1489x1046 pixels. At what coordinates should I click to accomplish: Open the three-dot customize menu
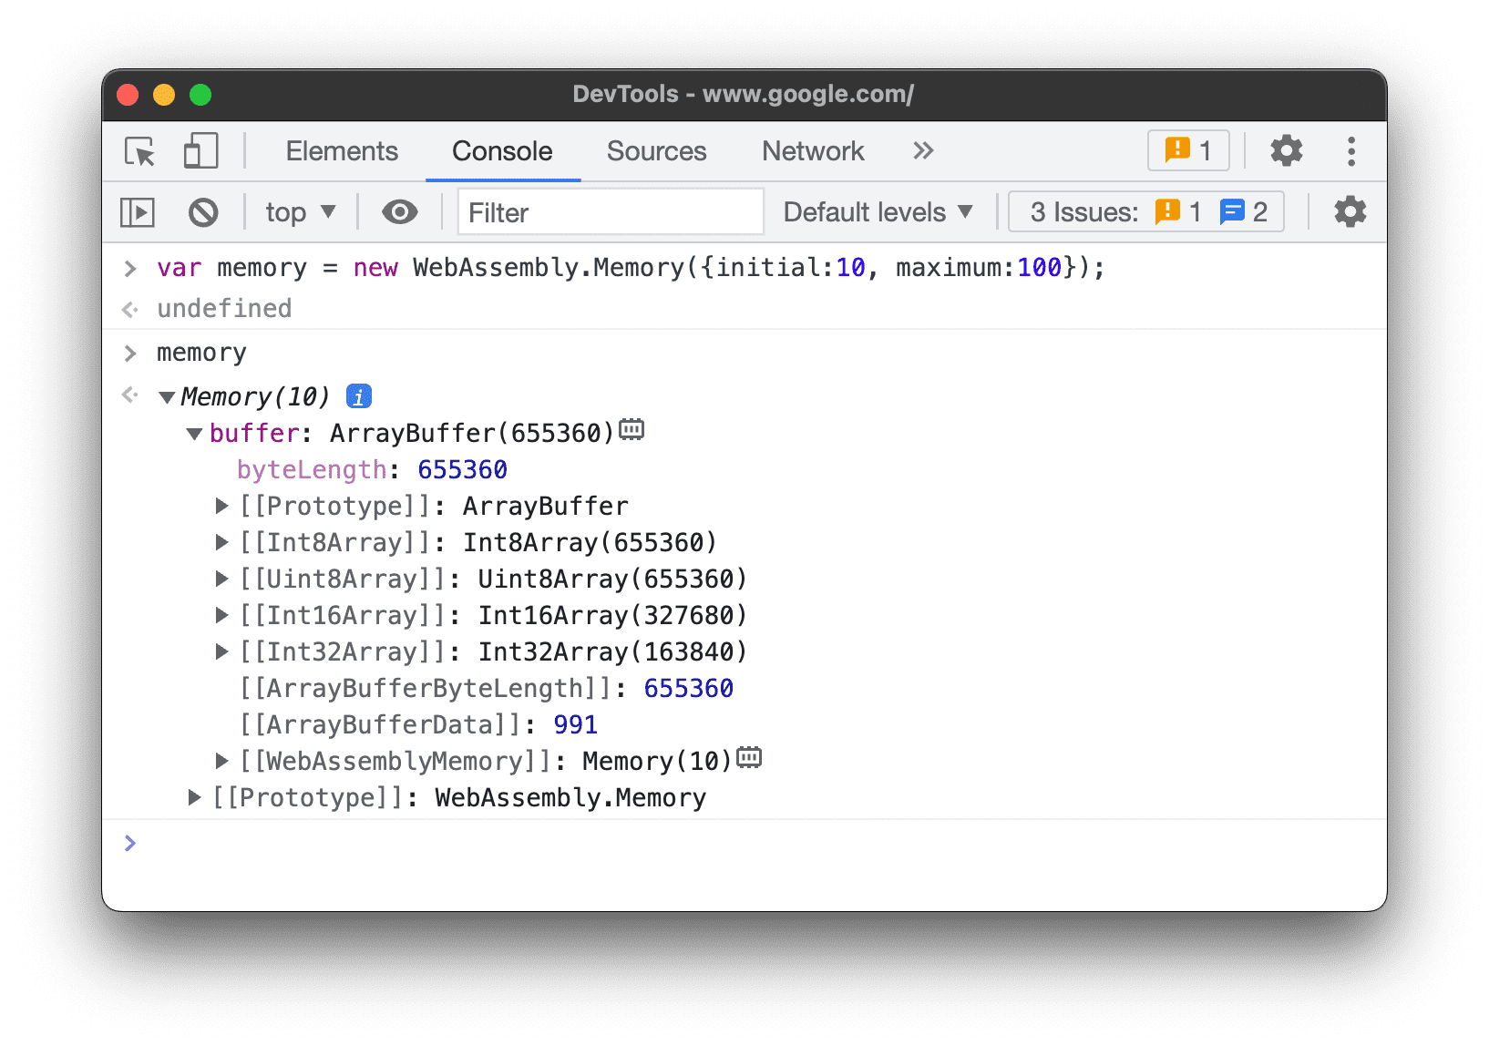[x=1350, y=151]
